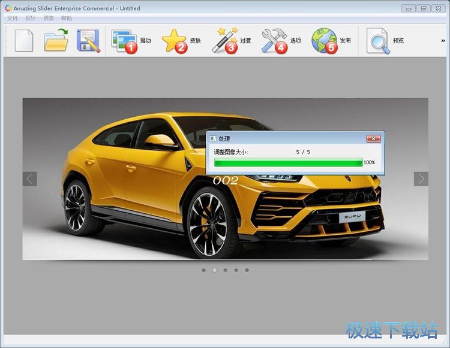Screen dimensions: 450x348
Task: Save project with floppy disk icon
Action: pyautogui.click(x=88, y=41)
